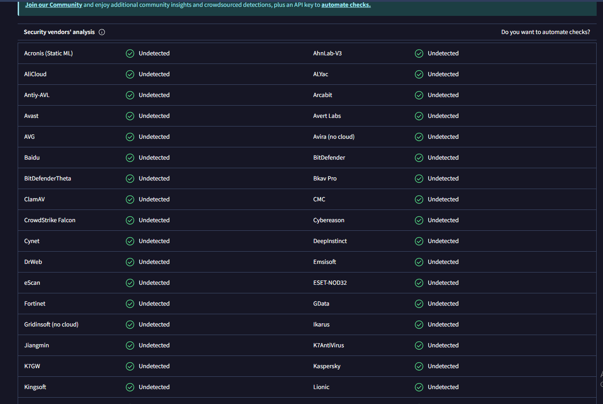Click the info icon beside Security vendors' analysis
Viewport: 603px width, 404px height.
click(x=101, y=32)
